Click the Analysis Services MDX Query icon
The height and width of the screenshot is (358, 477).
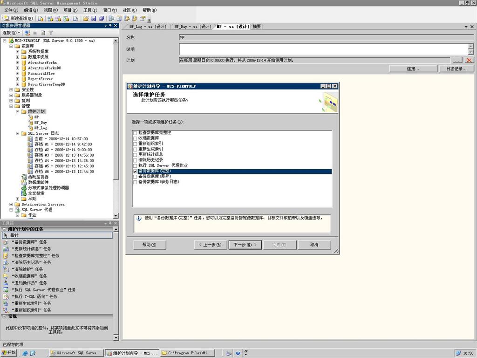[50, 19]
